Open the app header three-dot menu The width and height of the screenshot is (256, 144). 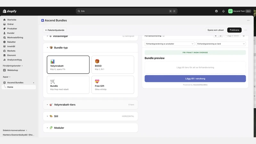click(248, 20)
